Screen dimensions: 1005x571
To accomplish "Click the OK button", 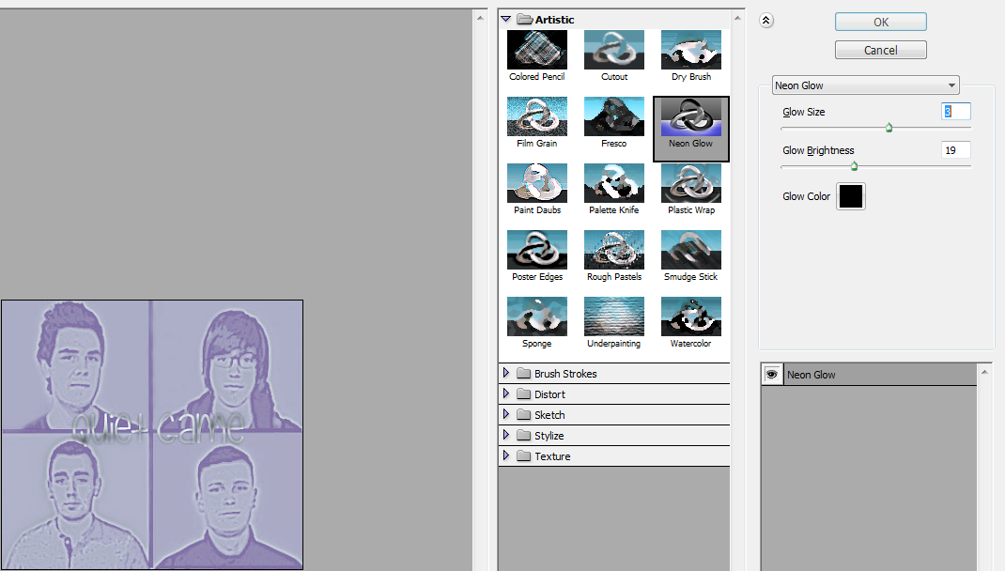I will [x=881, y=22].
